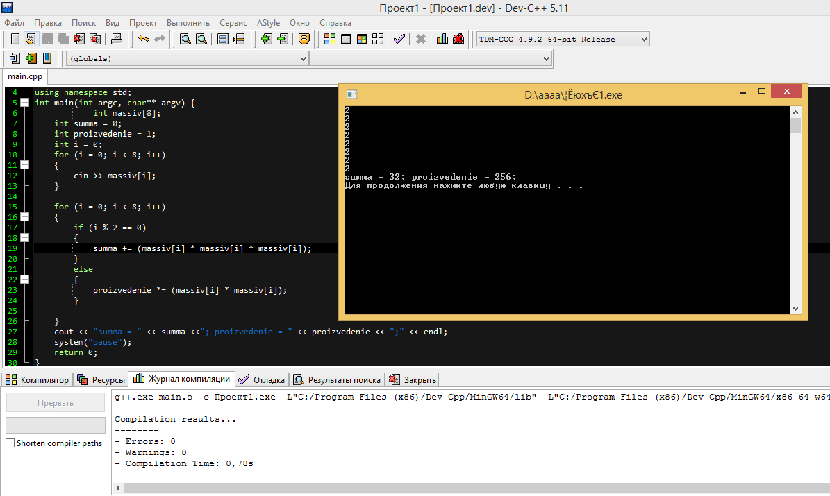The height and width of the screenshot is (496, 830).
Task: Click the Insert snippet icon in second toolbar
Action: [x=15, y=58]
